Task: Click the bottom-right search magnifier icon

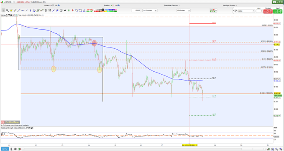Action: [281, 149]
